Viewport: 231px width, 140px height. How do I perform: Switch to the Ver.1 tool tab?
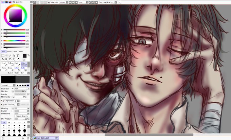[15, 52]
